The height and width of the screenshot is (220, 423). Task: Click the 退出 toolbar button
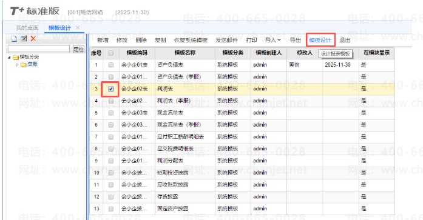click(x=345, y=40)
